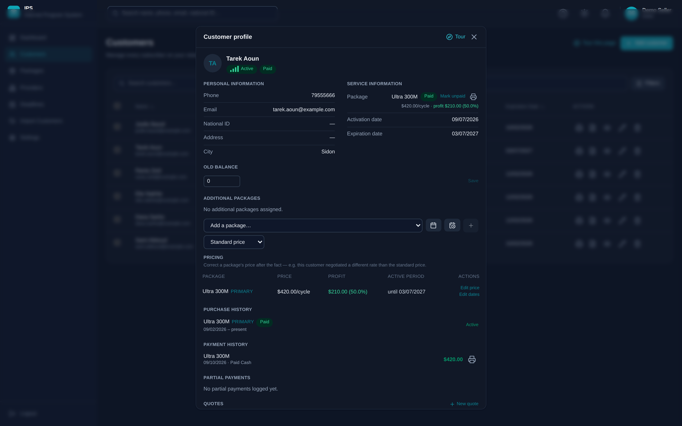The height and width of the screenshot is (426, 682).
Task: Click 'No additional packages assigned.' text
Action: pos(243,209)
